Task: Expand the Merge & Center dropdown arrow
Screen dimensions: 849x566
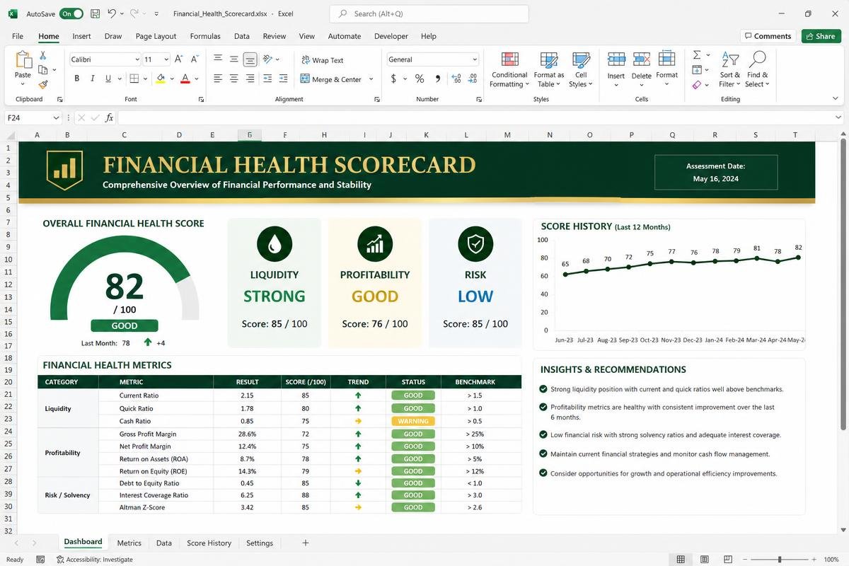Action: coord(371,79)
